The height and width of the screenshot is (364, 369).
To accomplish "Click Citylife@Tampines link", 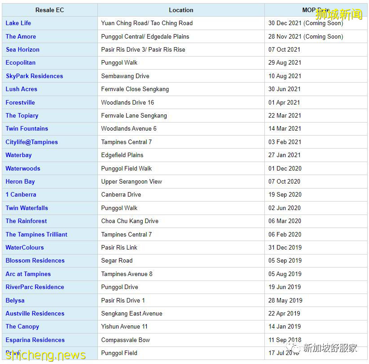I will point(32,142).
